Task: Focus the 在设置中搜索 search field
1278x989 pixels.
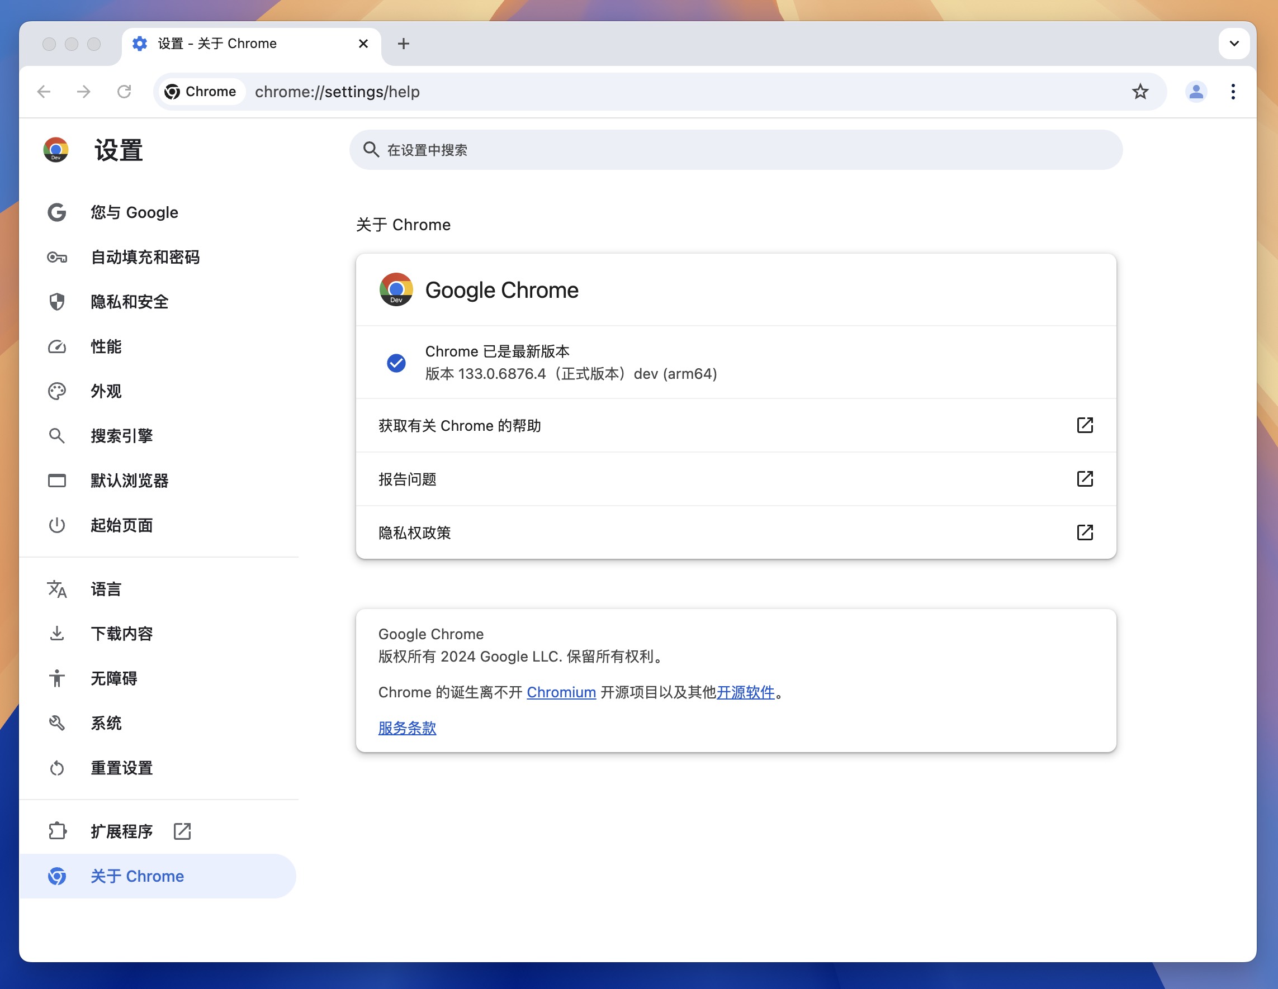Action: (x=736, y=150)
